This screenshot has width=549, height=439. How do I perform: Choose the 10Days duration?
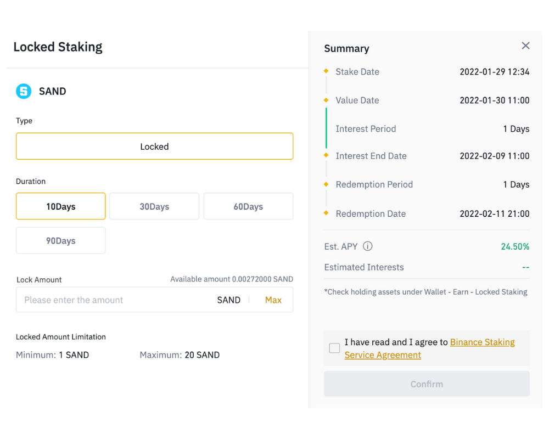[x=60, y=206]
